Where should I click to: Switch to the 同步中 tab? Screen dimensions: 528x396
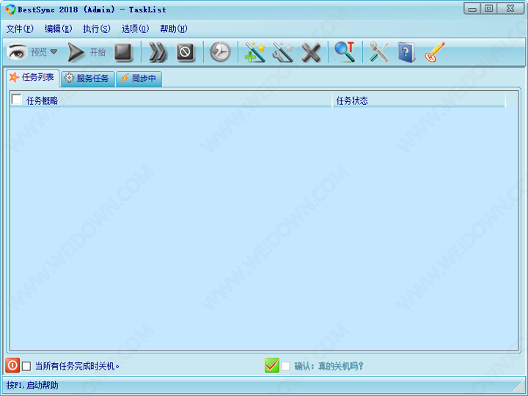coord(139,78)
